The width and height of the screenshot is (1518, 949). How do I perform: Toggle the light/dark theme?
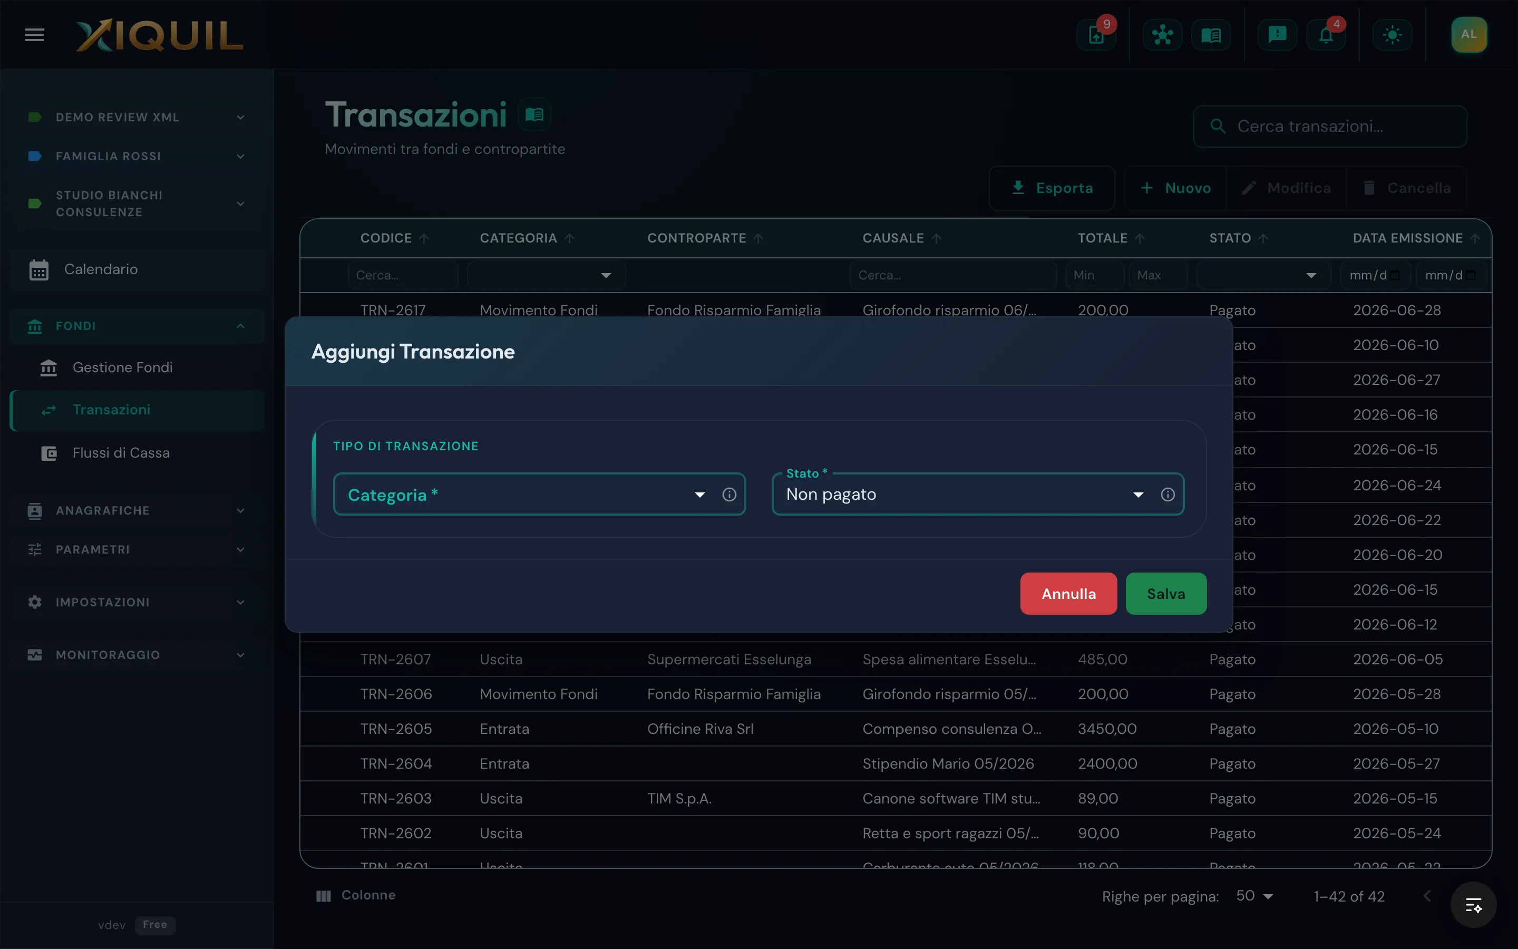pos(1392,34)
